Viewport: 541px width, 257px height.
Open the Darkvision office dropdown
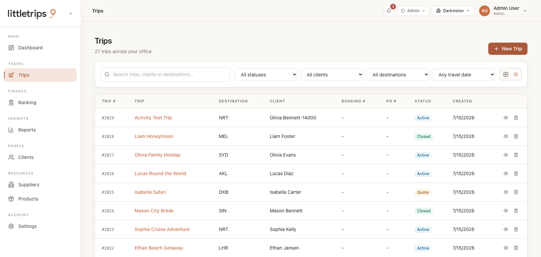[453, 11]
